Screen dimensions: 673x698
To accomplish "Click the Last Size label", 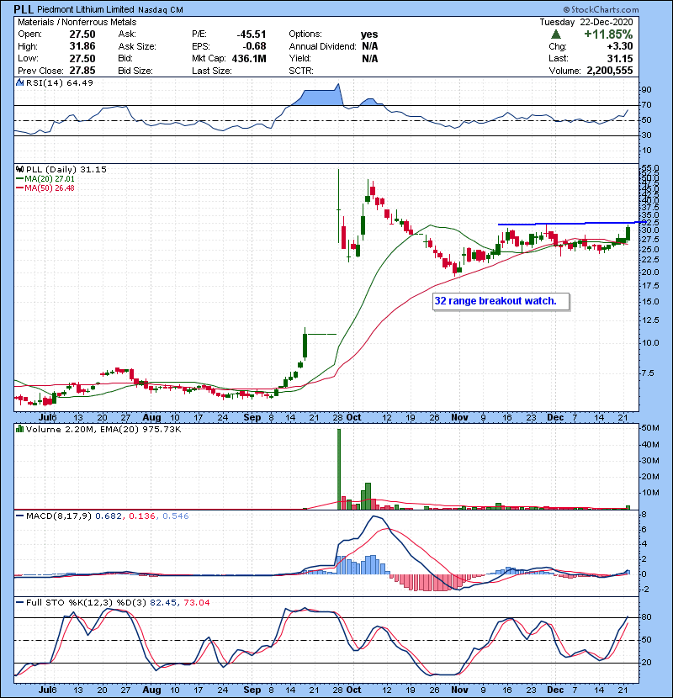I will (211, 71).
